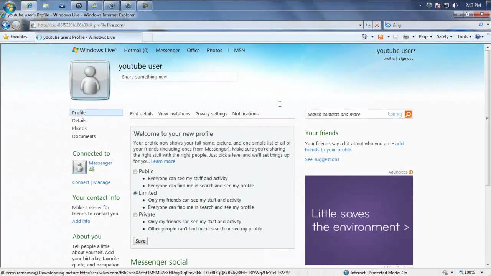The image size is (491, 276).
Task: Click the network tray icon
Action: click(x=446, y=5)
